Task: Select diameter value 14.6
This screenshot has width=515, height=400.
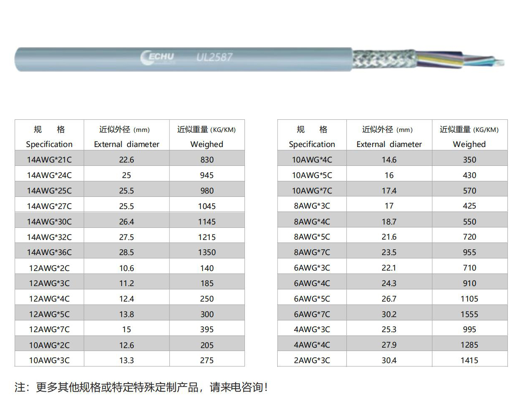Action: point(389,160)
